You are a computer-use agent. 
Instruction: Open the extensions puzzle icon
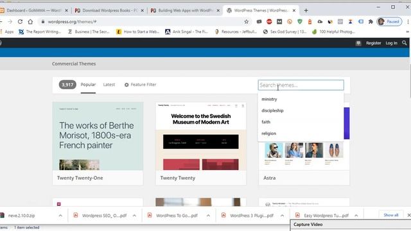click(371, 22)
